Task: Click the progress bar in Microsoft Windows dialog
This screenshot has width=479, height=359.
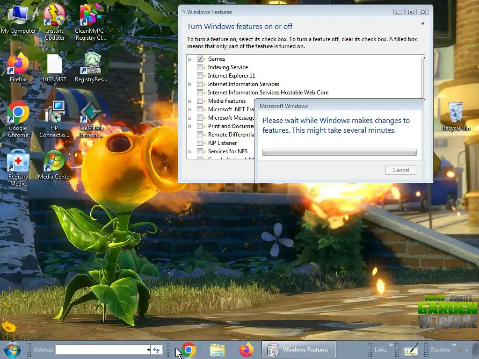Action: click(x=340, y=152)
